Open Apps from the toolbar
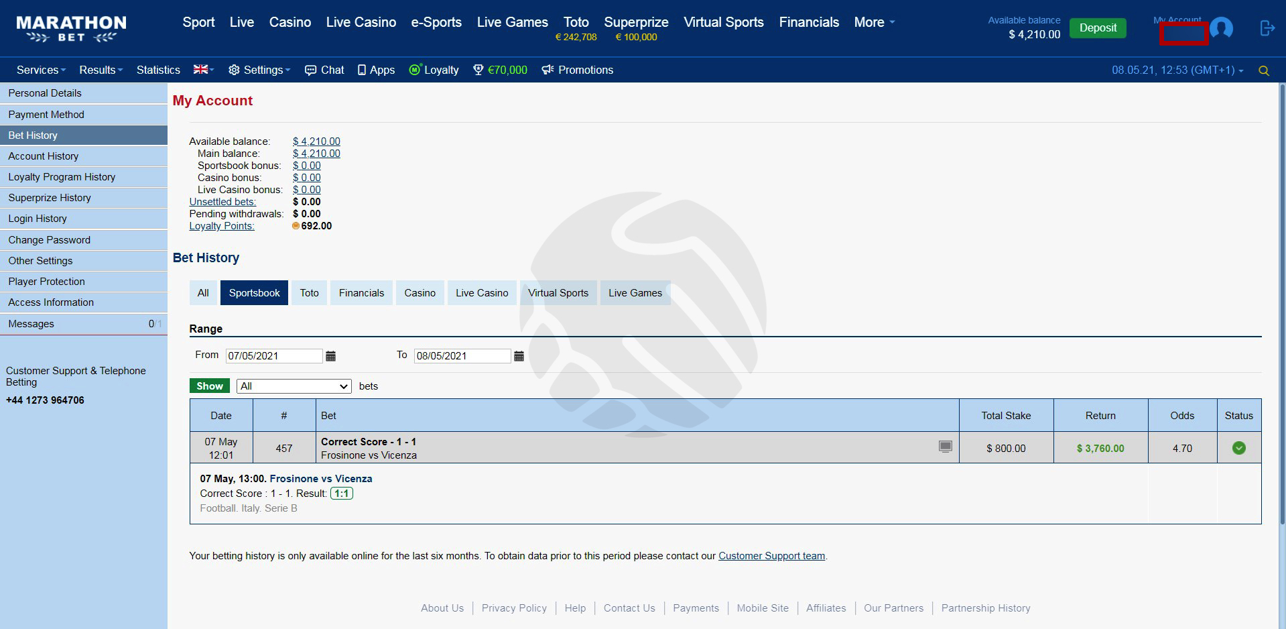This screenshot has width=1286, height=629. tap(376, 70)
